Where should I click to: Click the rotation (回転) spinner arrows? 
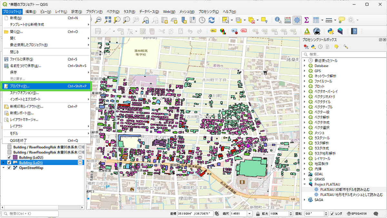click(x=326, y=214)
